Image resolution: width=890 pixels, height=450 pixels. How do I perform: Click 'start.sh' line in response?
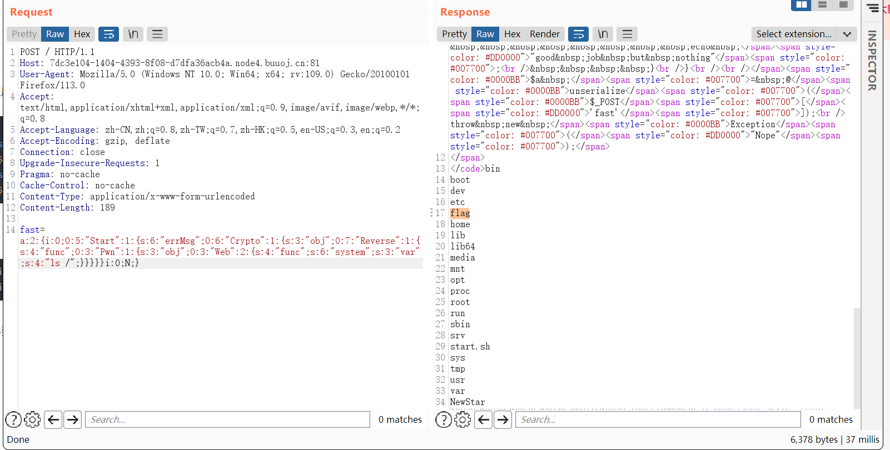[470, 347]
